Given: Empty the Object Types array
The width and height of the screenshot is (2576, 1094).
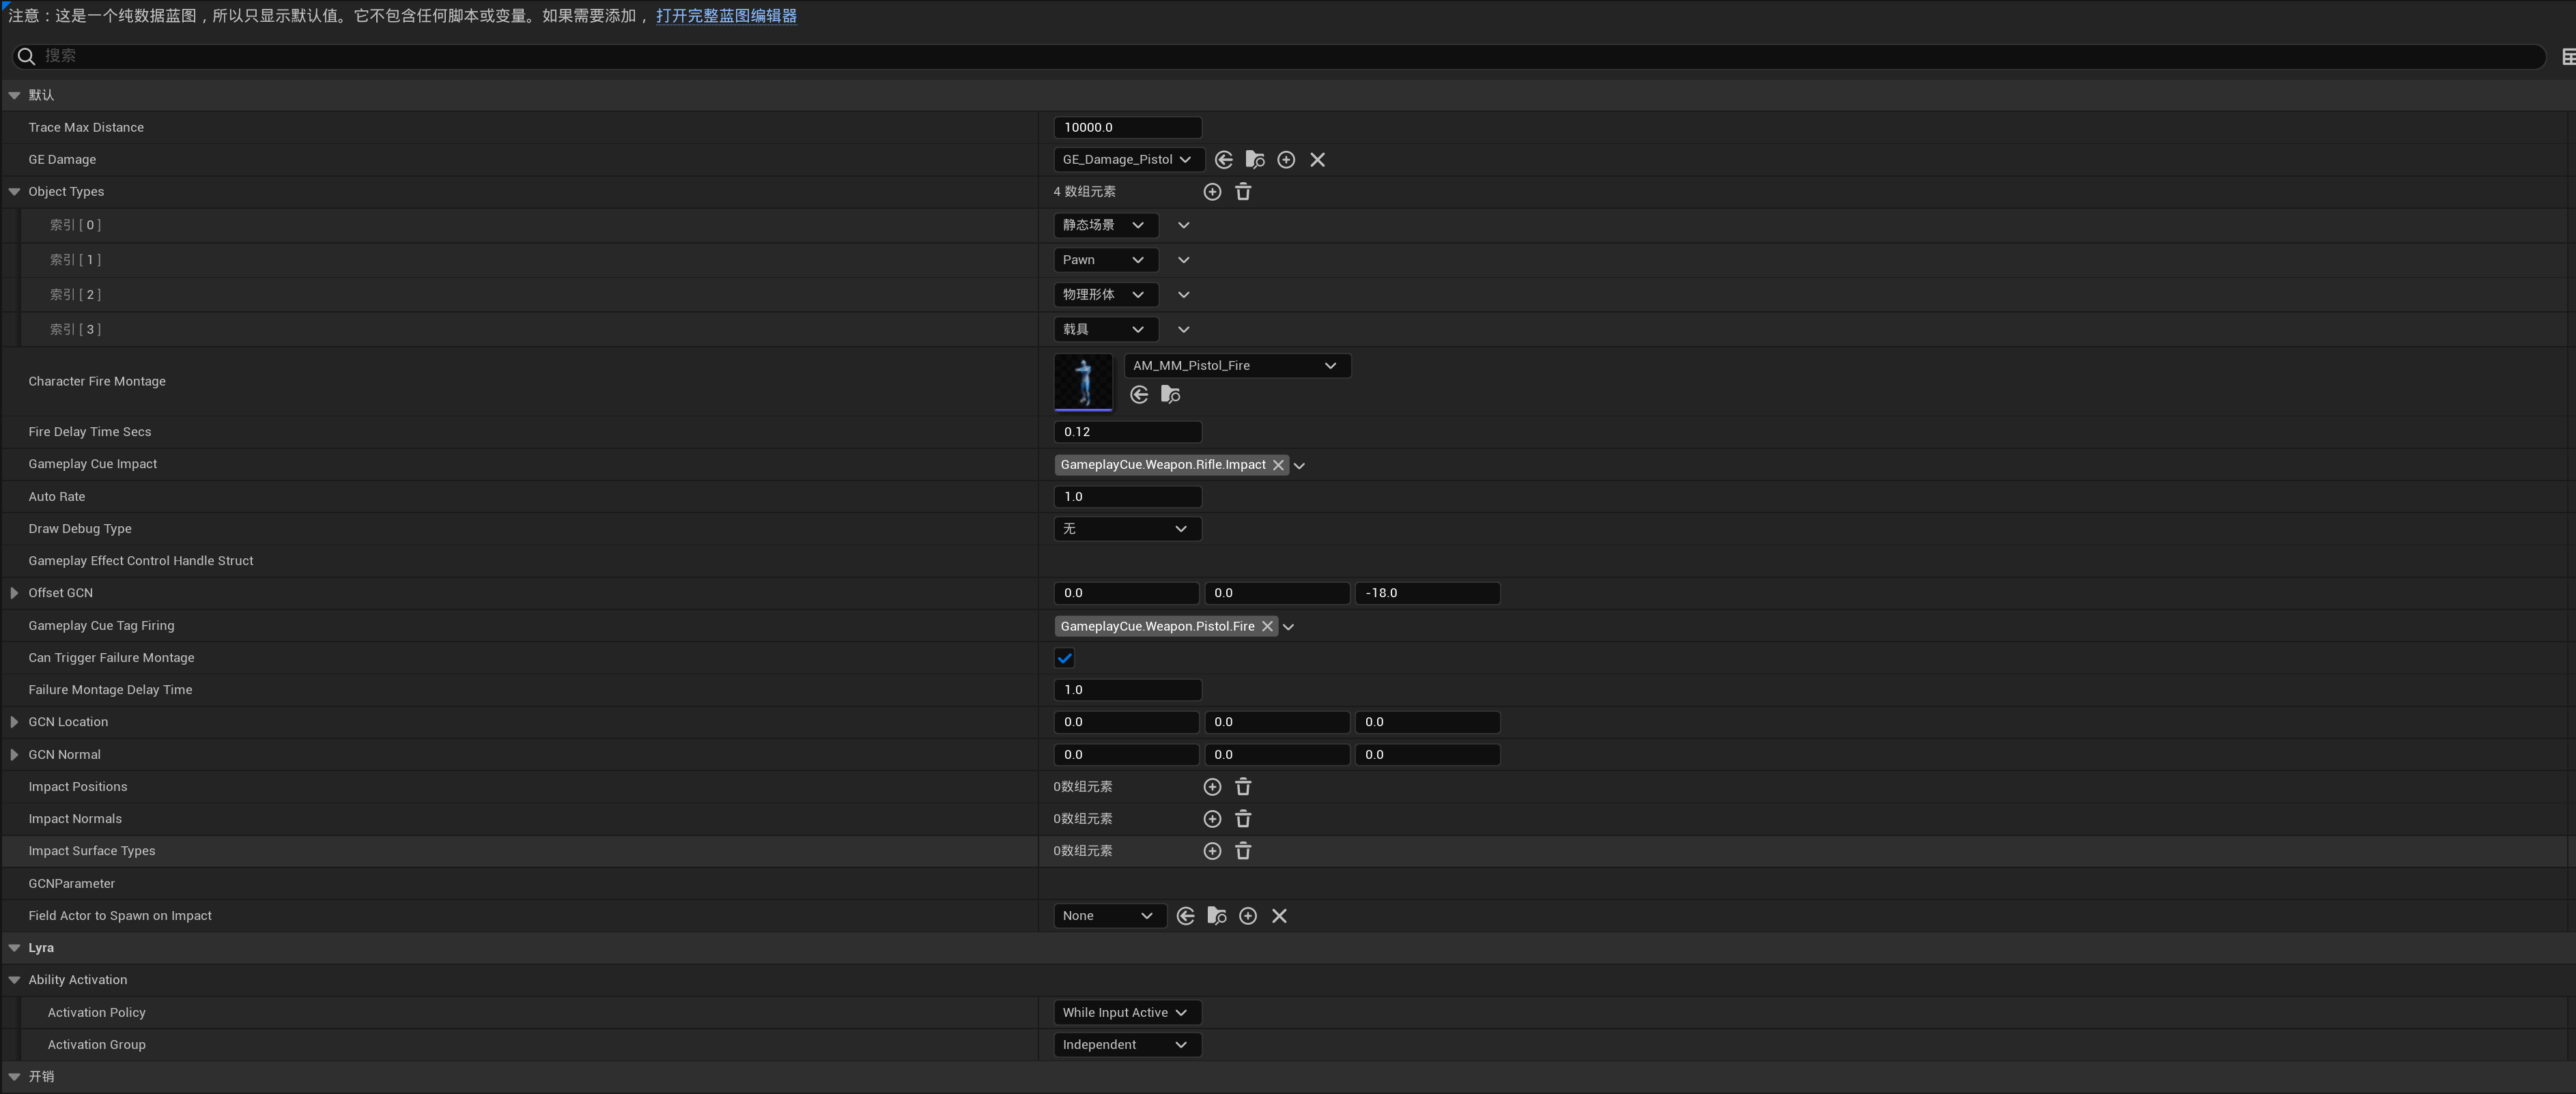Looking at the screenshot, I should pos(1243,192).
